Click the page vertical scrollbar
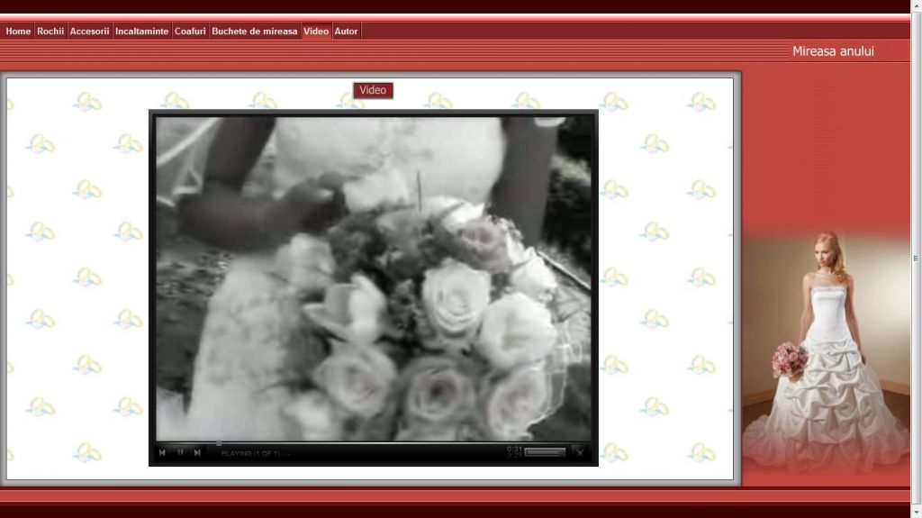Image resolution: width=922 pixels, height=518 pixels. pos(916,259)
